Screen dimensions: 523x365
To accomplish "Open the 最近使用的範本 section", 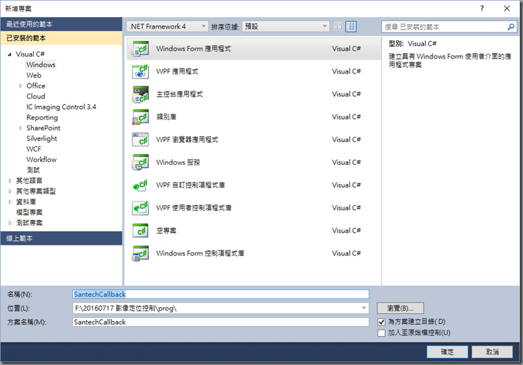I will [62, 24].
